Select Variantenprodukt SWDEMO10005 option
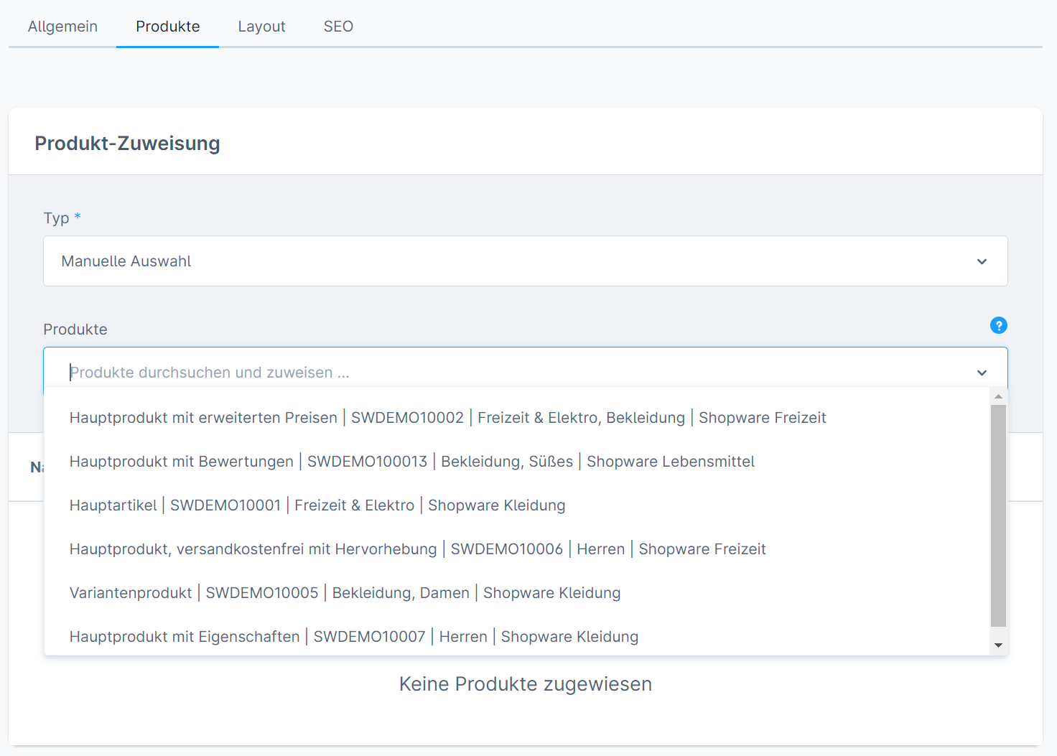The image size is (1057, 756). coord(516,593)
